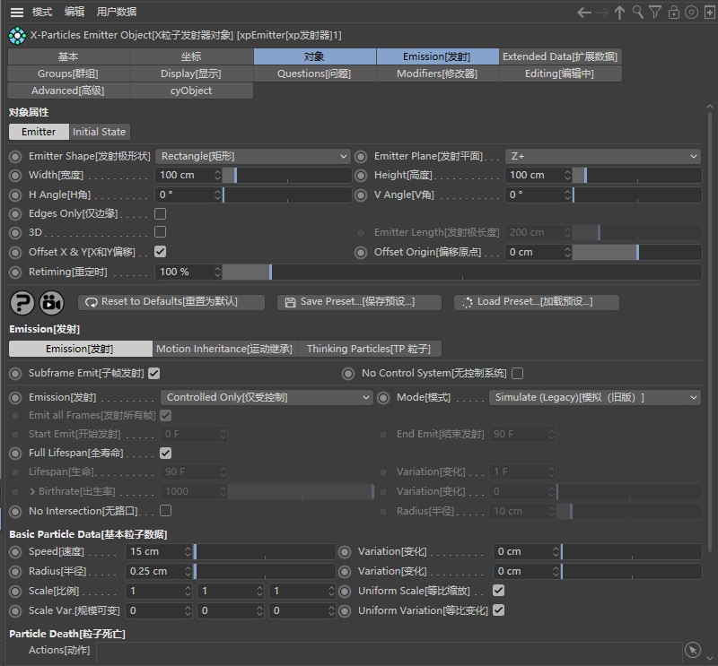Click the X-Particles emitter object icon

(x=17, y=36)
